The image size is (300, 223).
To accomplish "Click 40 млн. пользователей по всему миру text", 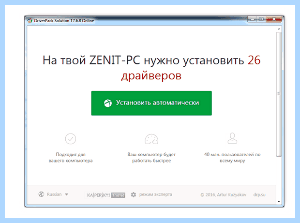I will (x=232, y=157).
